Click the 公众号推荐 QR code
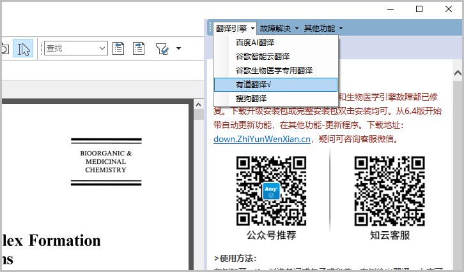The width and height of the screenshot is (464, 272). (x=271, y=191)
